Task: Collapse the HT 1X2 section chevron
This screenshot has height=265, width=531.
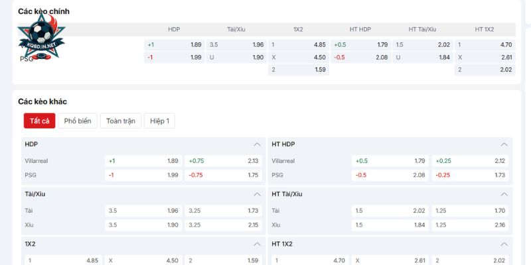Action: pyautogui.click(x=504, y=244)
